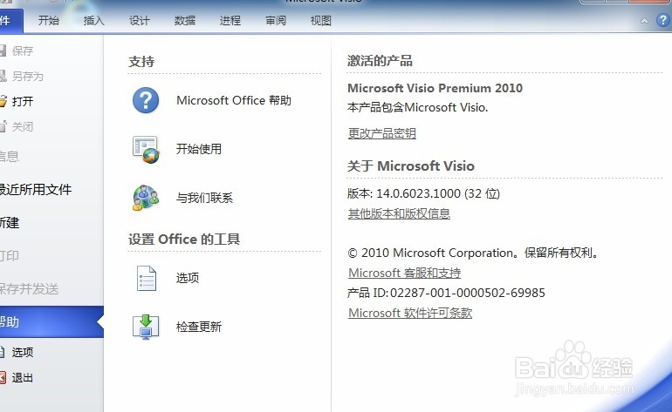Open the 插入 ribbon tab
This screenshot has width=672, height=412.
[x=94, y=21]
